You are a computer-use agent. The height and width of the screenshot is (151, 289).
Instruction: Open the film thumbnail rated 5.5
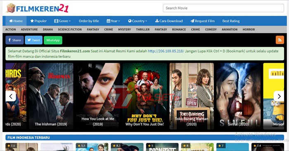[92, 147]
